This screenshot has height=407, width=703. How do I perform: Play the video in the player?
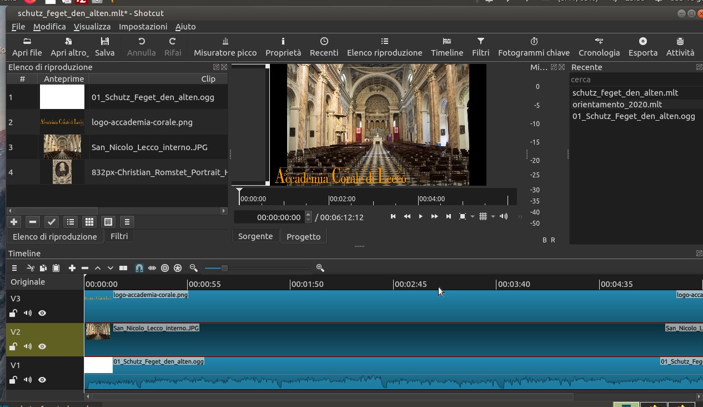click(420, 216)
